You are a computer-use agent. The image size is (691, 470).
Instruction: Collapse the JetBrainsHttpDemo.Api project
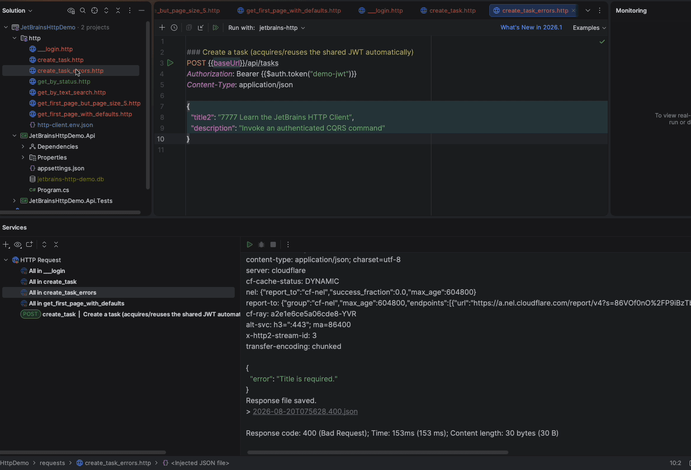click(x=14, y=136)
